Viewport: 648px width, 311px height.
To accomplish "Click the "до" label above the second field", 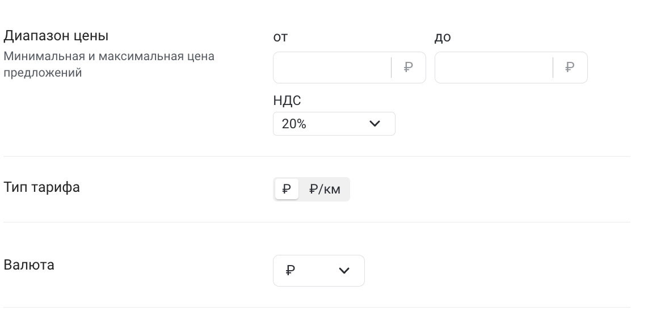I will (x=443, y=37).
